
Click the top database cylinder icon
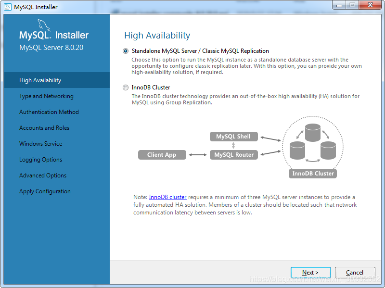pyautogui.click(x=312, y=133)
